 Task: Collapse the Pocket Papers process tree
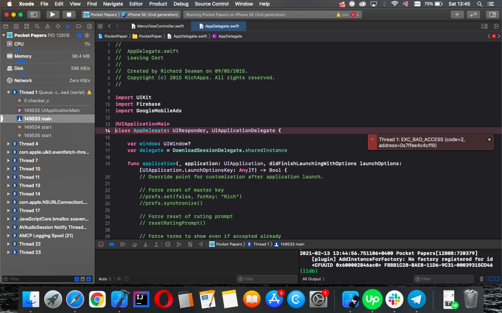tap(4, 35)
